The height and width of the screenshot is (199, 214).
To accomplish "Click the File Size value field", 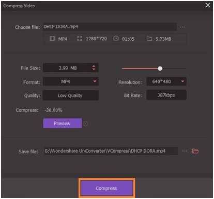I will point(71,68).
